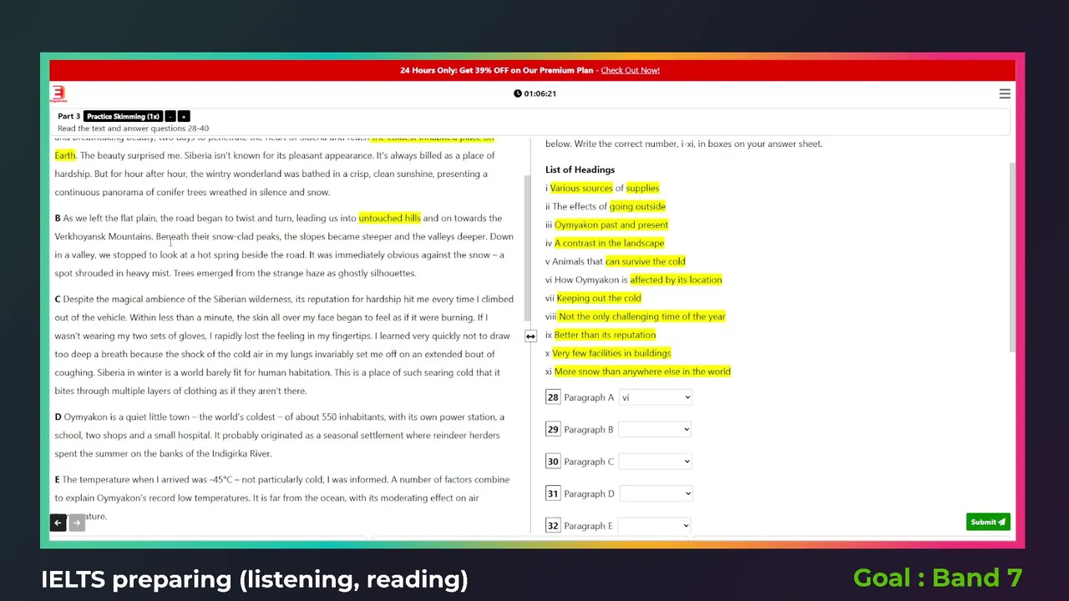Click the panel divider resize handle icon
The height and width of the screenshot is (601, 1069).
tap(530, 336)
